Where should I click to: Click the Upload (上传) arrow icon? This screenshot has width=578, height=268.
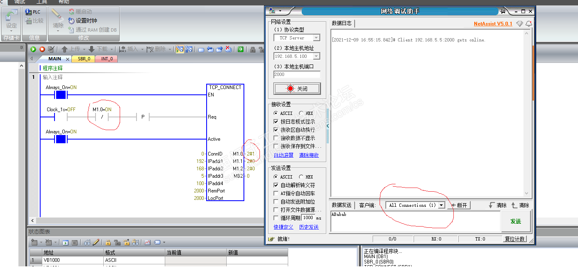(64, 49)
